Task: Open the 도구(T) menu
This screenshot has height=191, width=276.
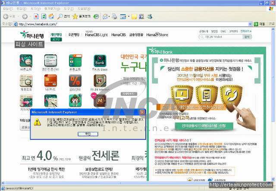Action: coord(69,9)
